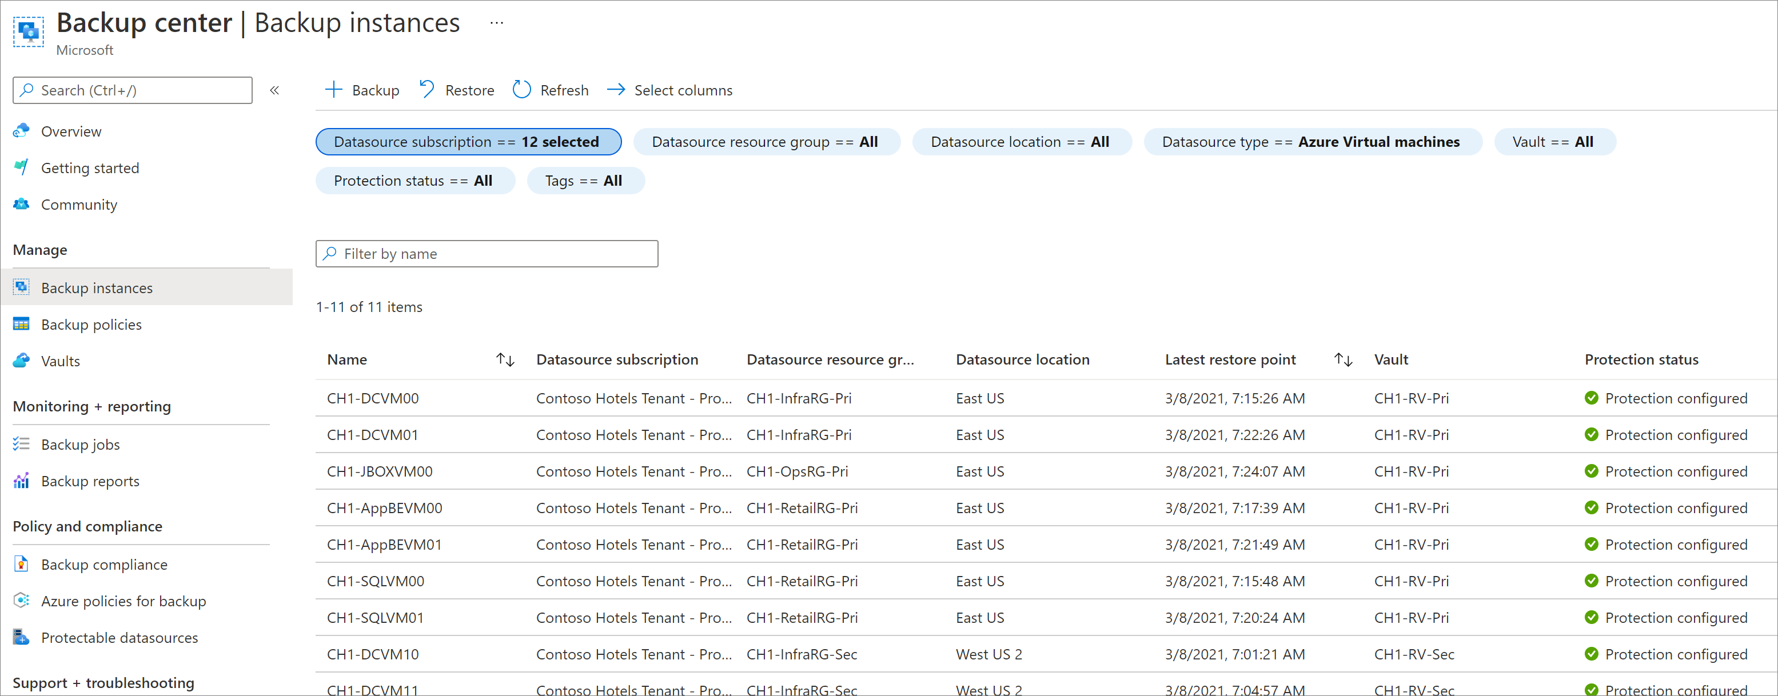
Task: Click the Backup instances icon in sidebar
Action: click(22, 287)
